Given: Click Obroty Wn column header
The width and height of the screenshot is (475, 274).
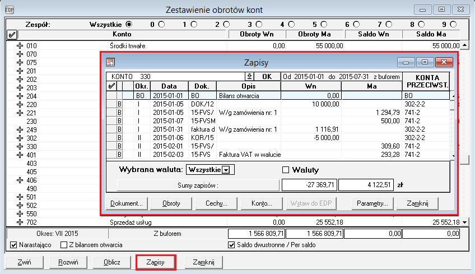Looking at the screenshot, I should pyautogui.click(x=257, y=34).
